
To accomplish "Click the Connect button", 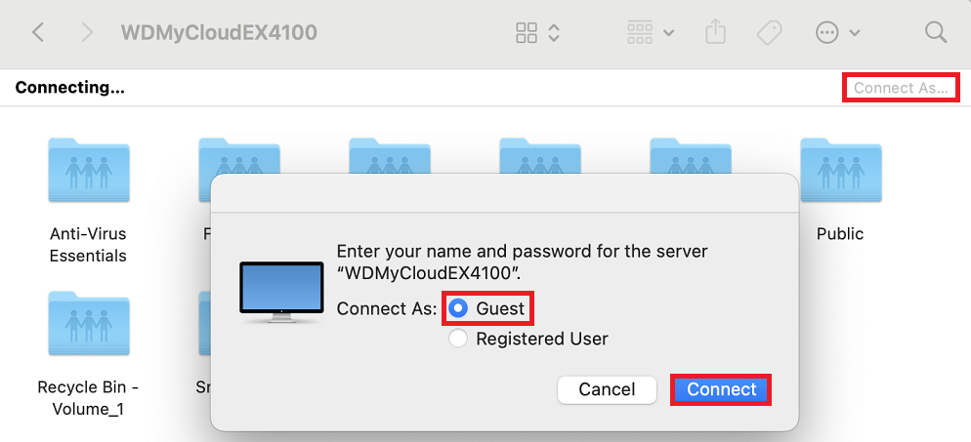I will pyautogui.click(x=721, y=389).
